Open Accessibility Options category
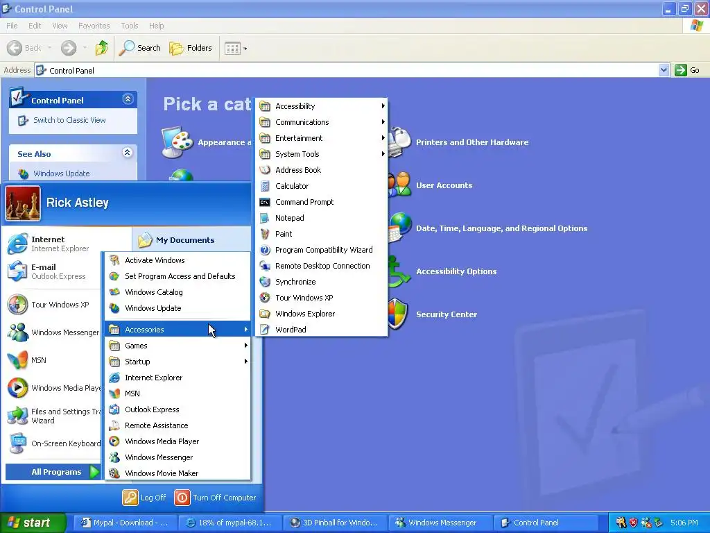Screen dimensions: 710x533 tap(444, 271)
